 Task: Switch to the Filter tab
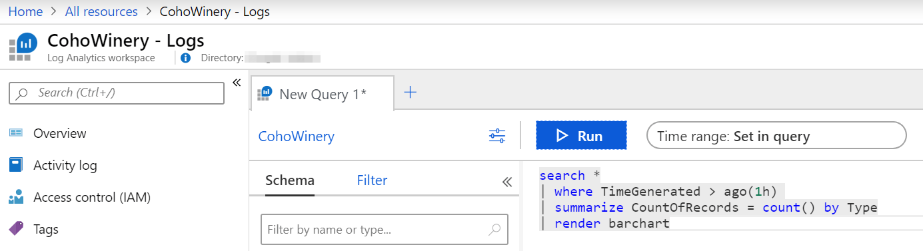click(x=372, y=180)
